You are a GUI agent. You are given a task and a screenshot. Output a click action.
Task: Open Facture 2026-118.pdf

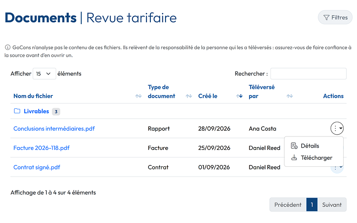click(x=42, y=148)
